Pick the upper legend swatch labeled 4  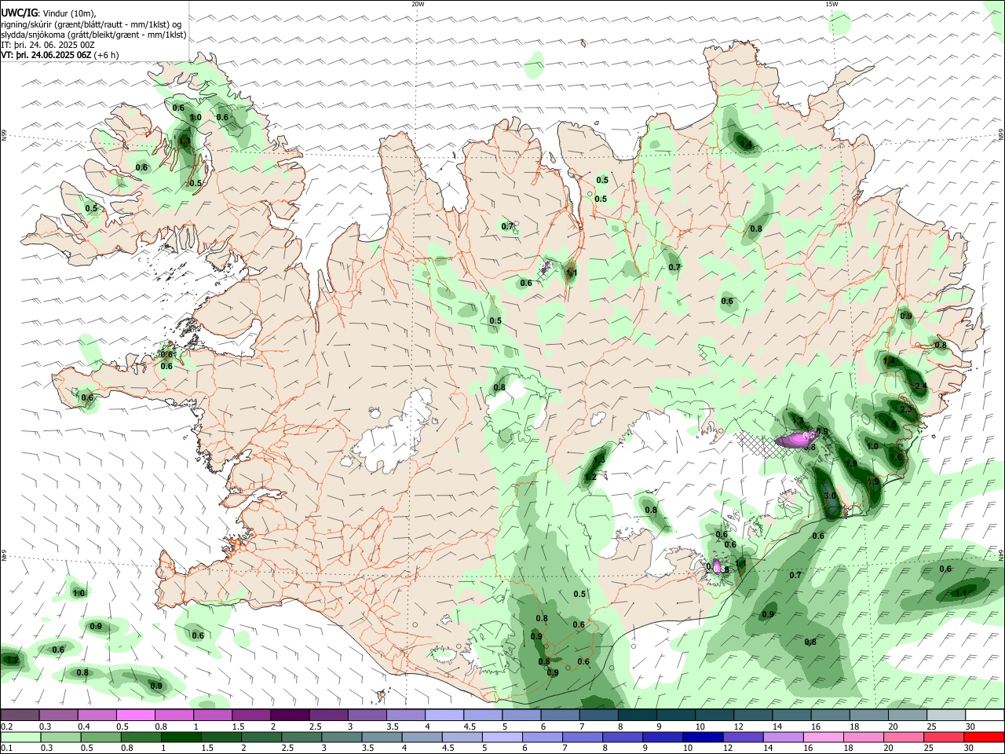tap(444, 715)
